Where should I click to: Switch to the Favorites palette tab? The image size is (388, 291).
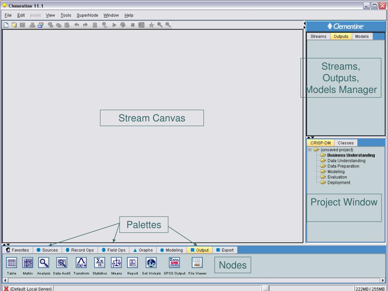click(17, 250)
